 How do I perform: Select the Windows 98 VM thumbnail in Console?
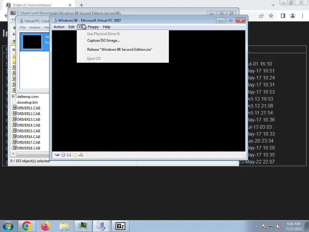tap(32, 42)
